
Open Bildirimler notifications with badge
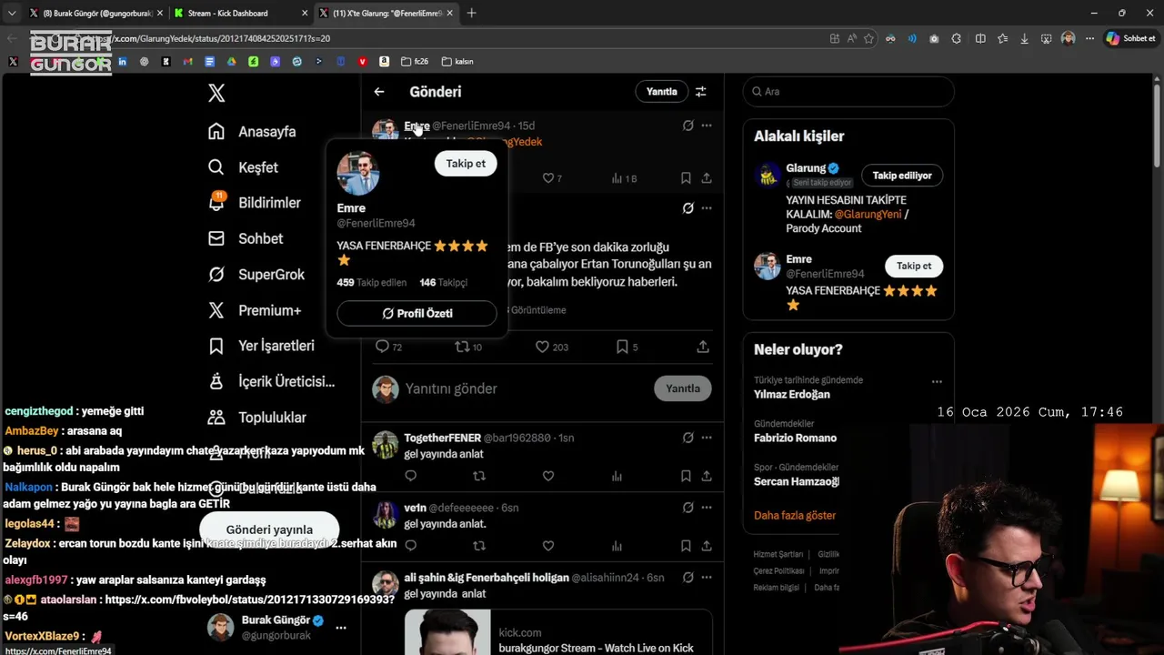point(254,203)
